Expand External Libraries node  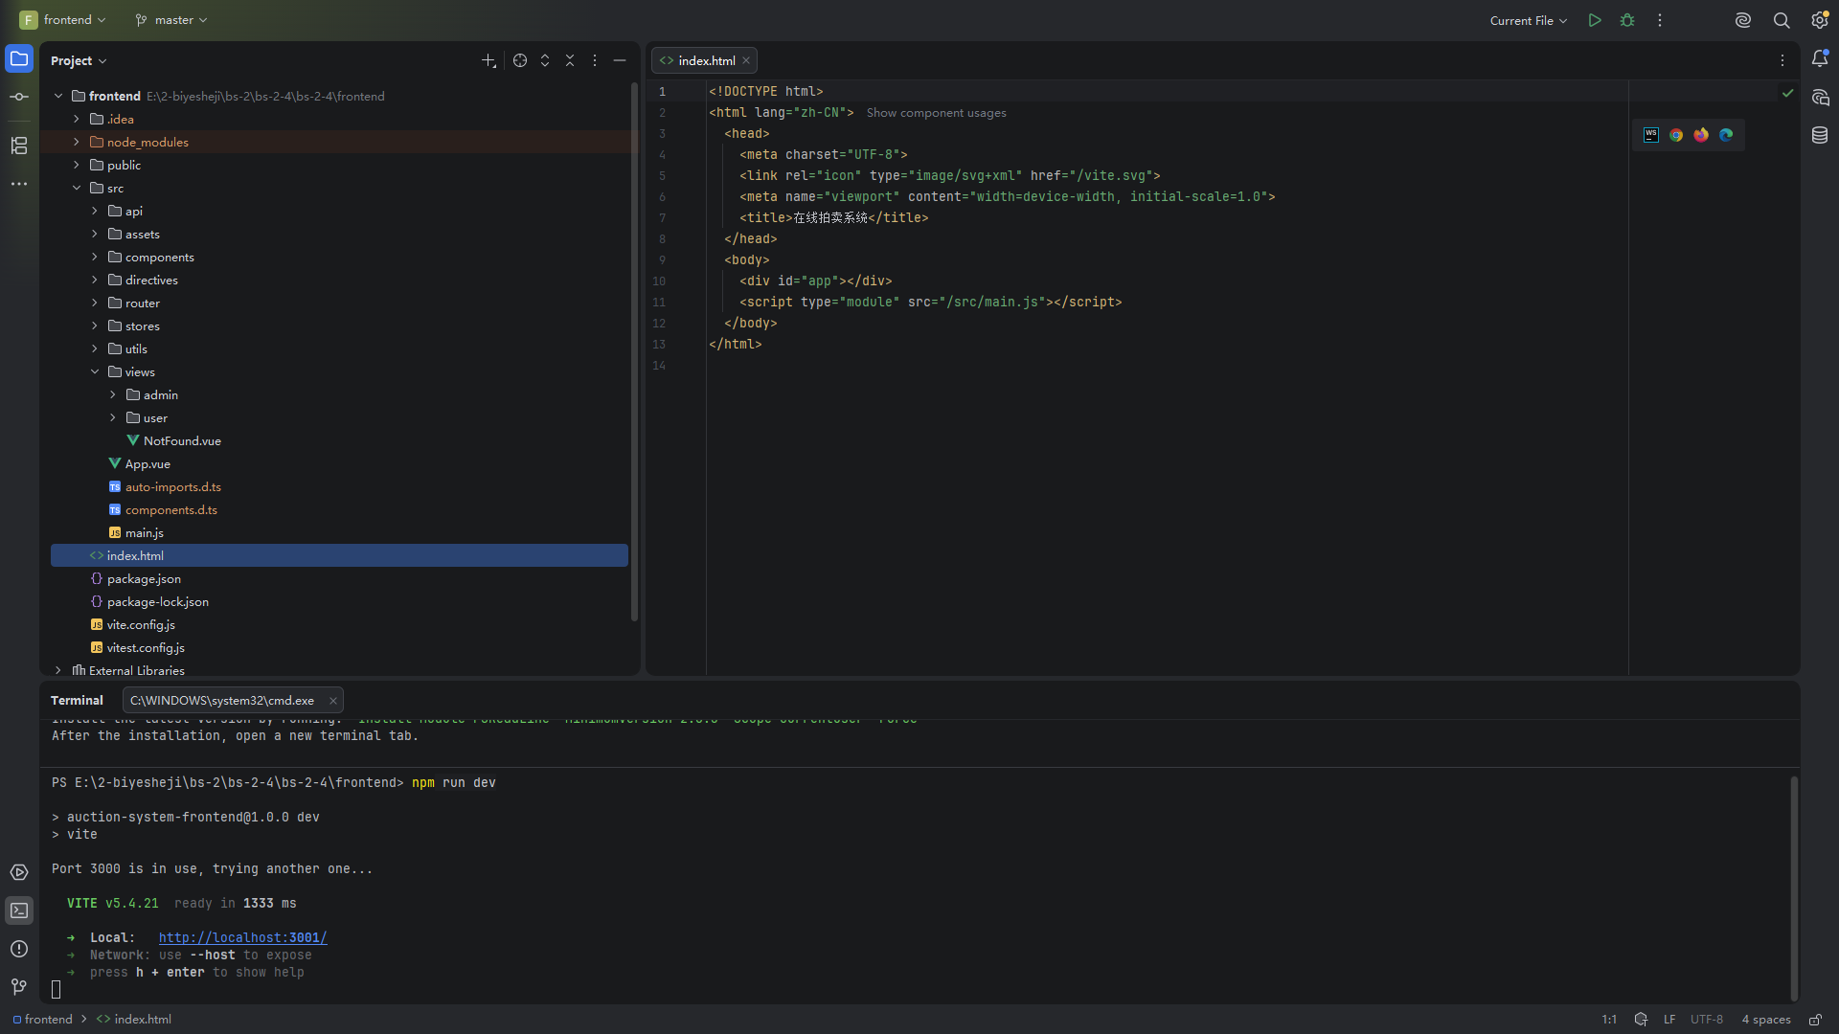tap(58, 670)
